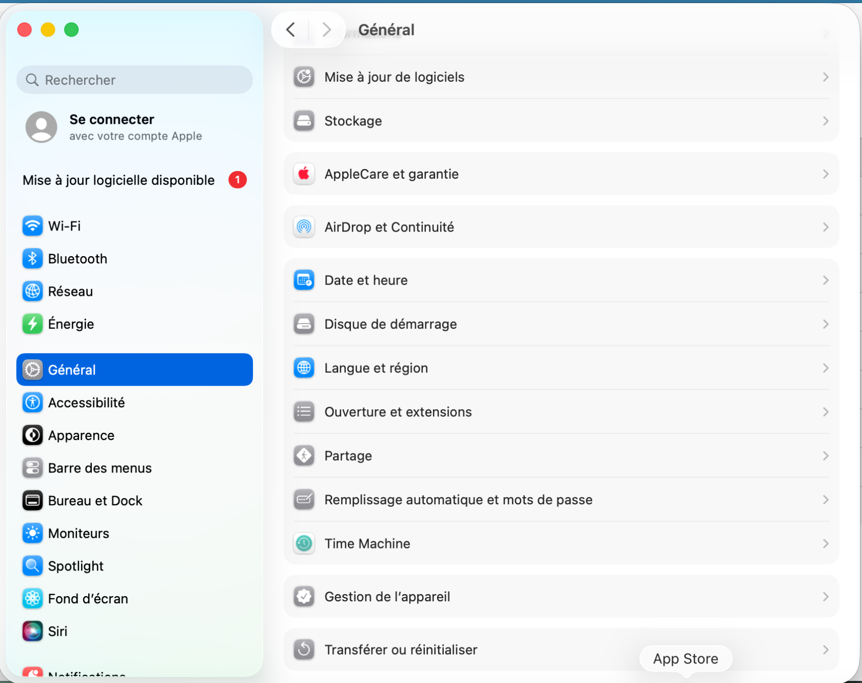Viewport: 862px width, 683px height.
Task: Click Se connecter avec votre compte Apple
Action: (134, 127)
